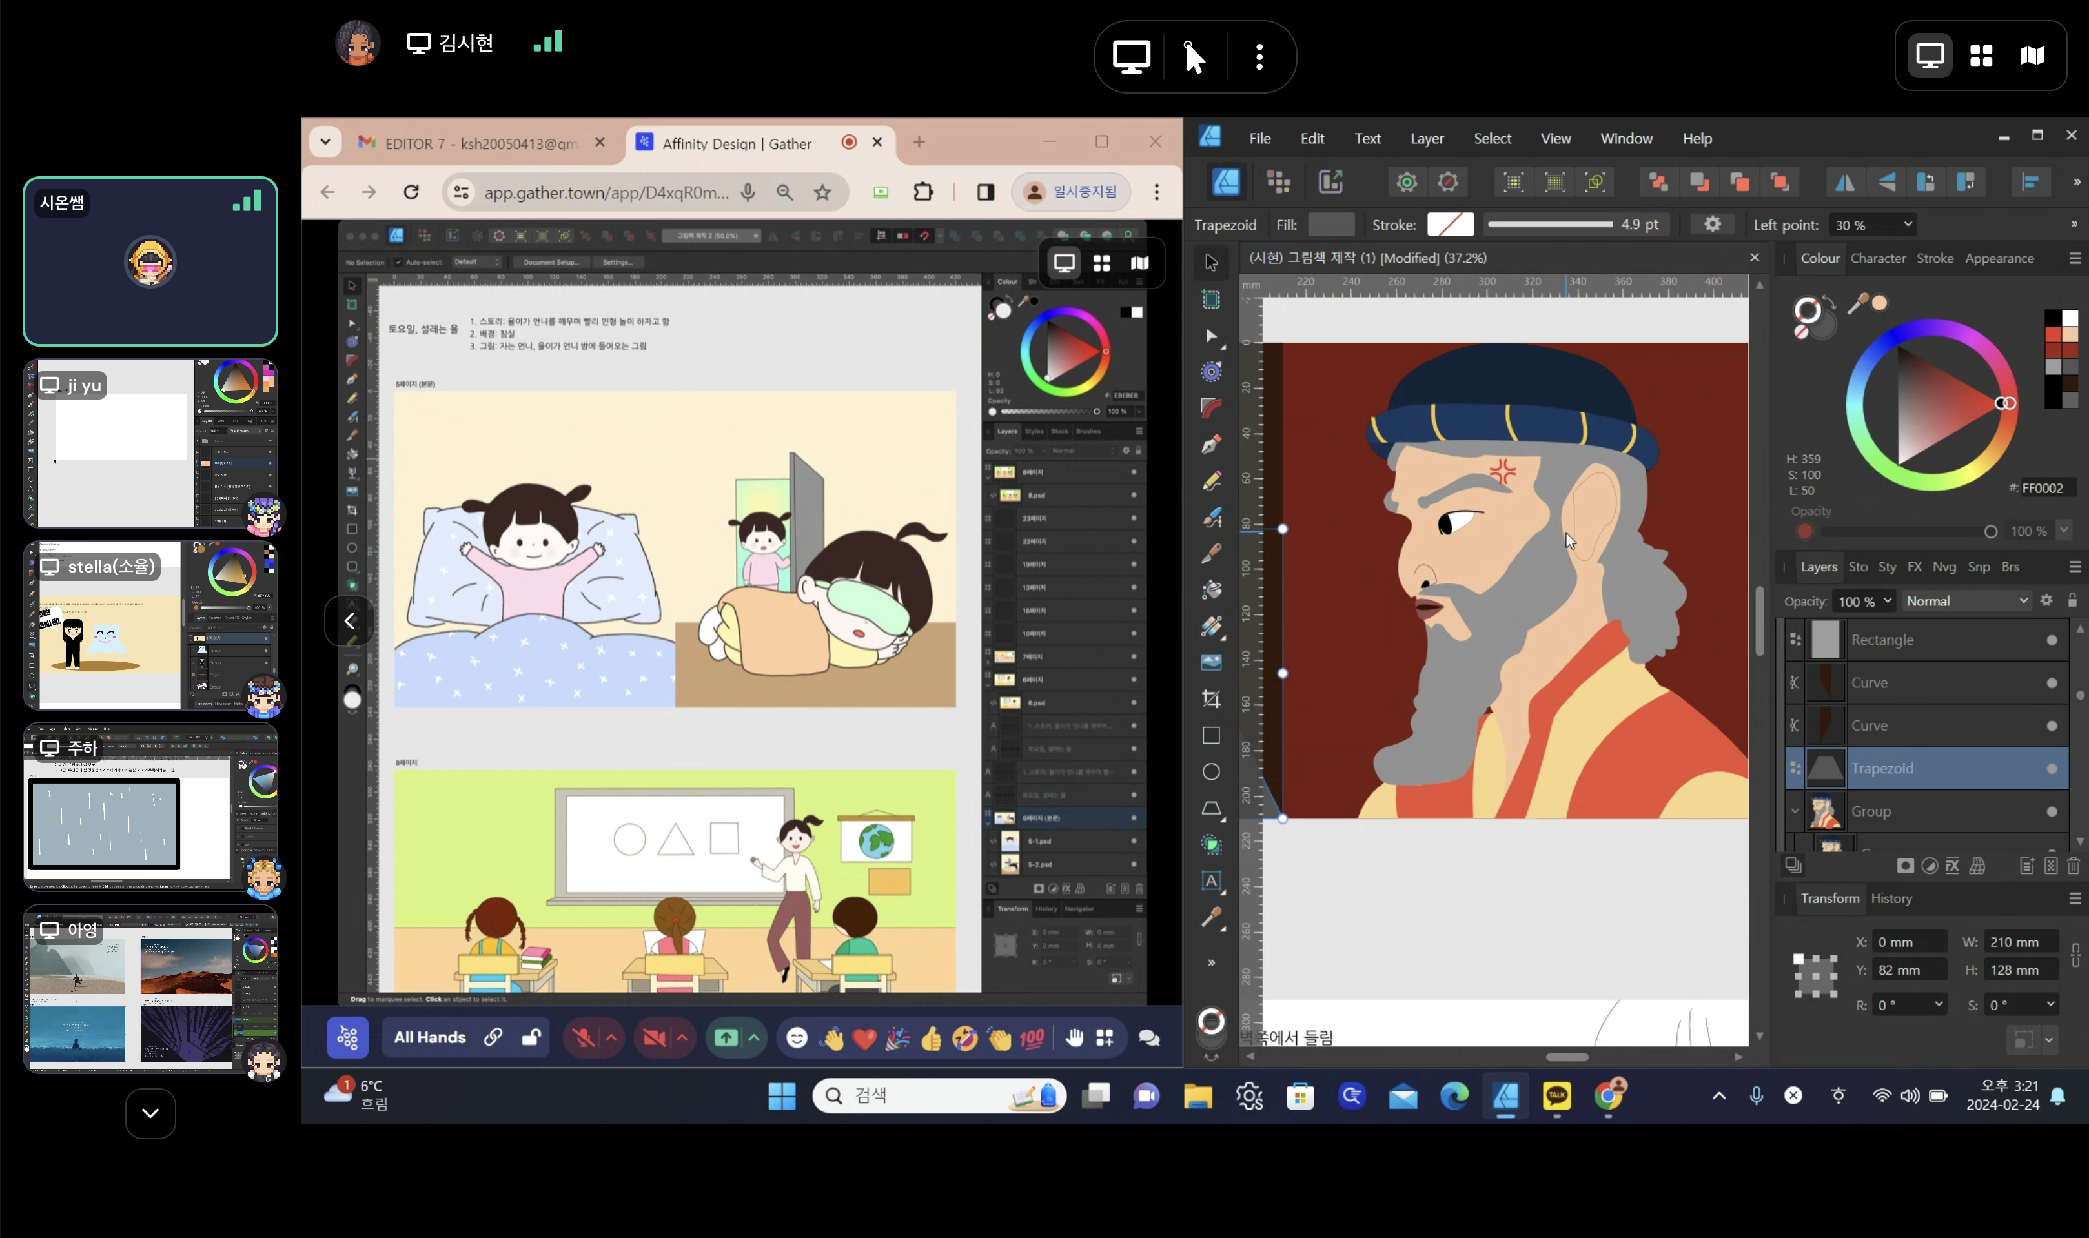Screen dimensions: 2089x1238
Task: Open Left point percentage dropdown
Action: [x=1907, y=225]
